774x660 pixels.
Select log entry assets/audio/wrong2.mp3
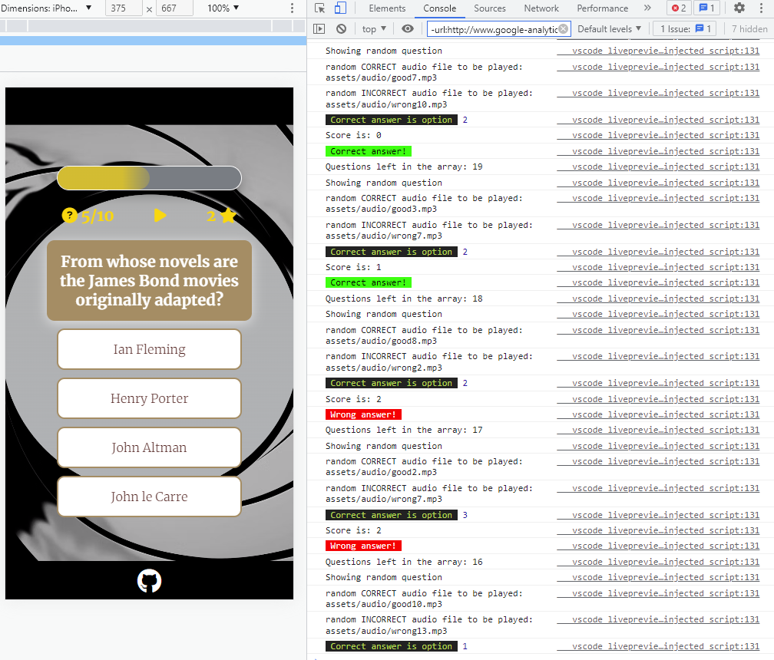[x=384, y=368]
